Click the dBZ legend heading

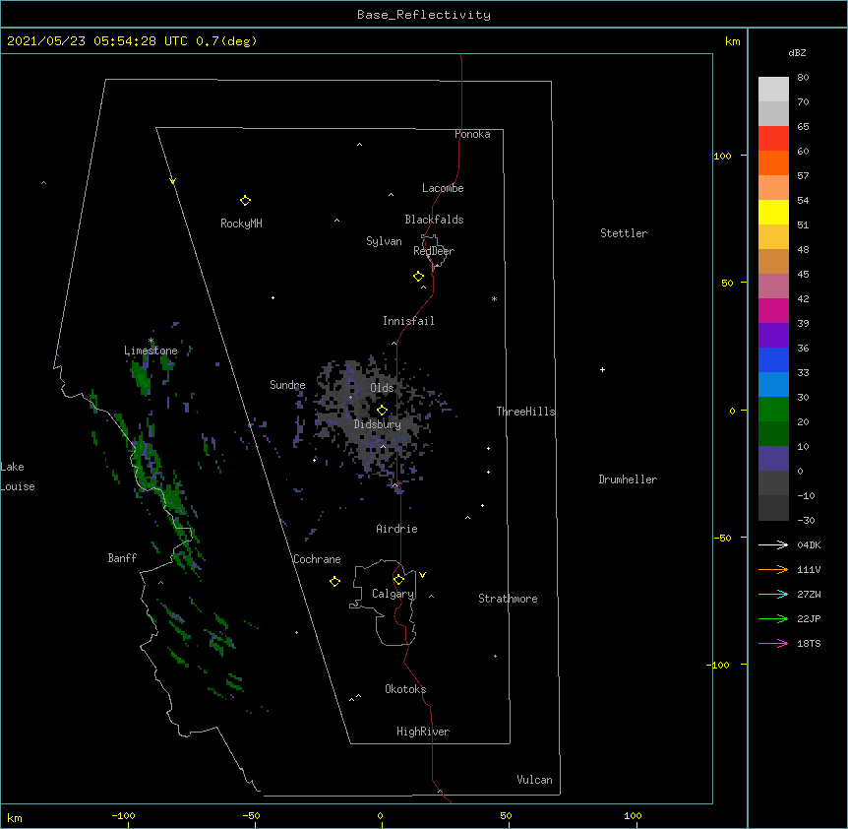(797, 52)
